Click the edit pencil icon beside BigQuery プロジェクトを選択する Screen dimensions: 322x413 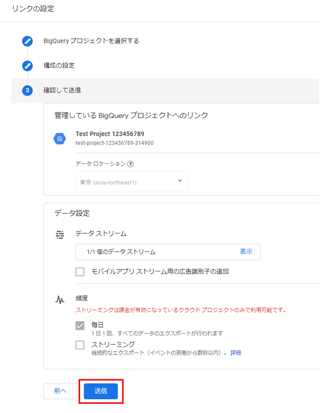27,41
